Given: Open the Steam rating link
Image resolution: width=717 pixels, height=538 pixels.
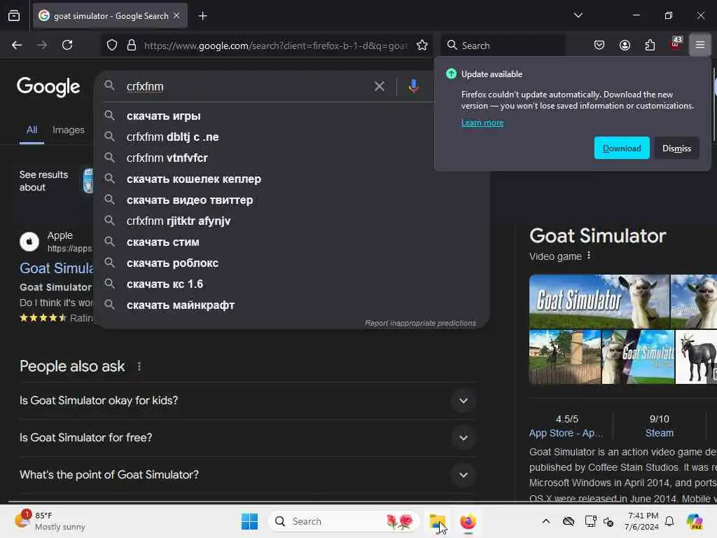Looking at the screenshot, I should pyautogui.click(x=659, y=433).
